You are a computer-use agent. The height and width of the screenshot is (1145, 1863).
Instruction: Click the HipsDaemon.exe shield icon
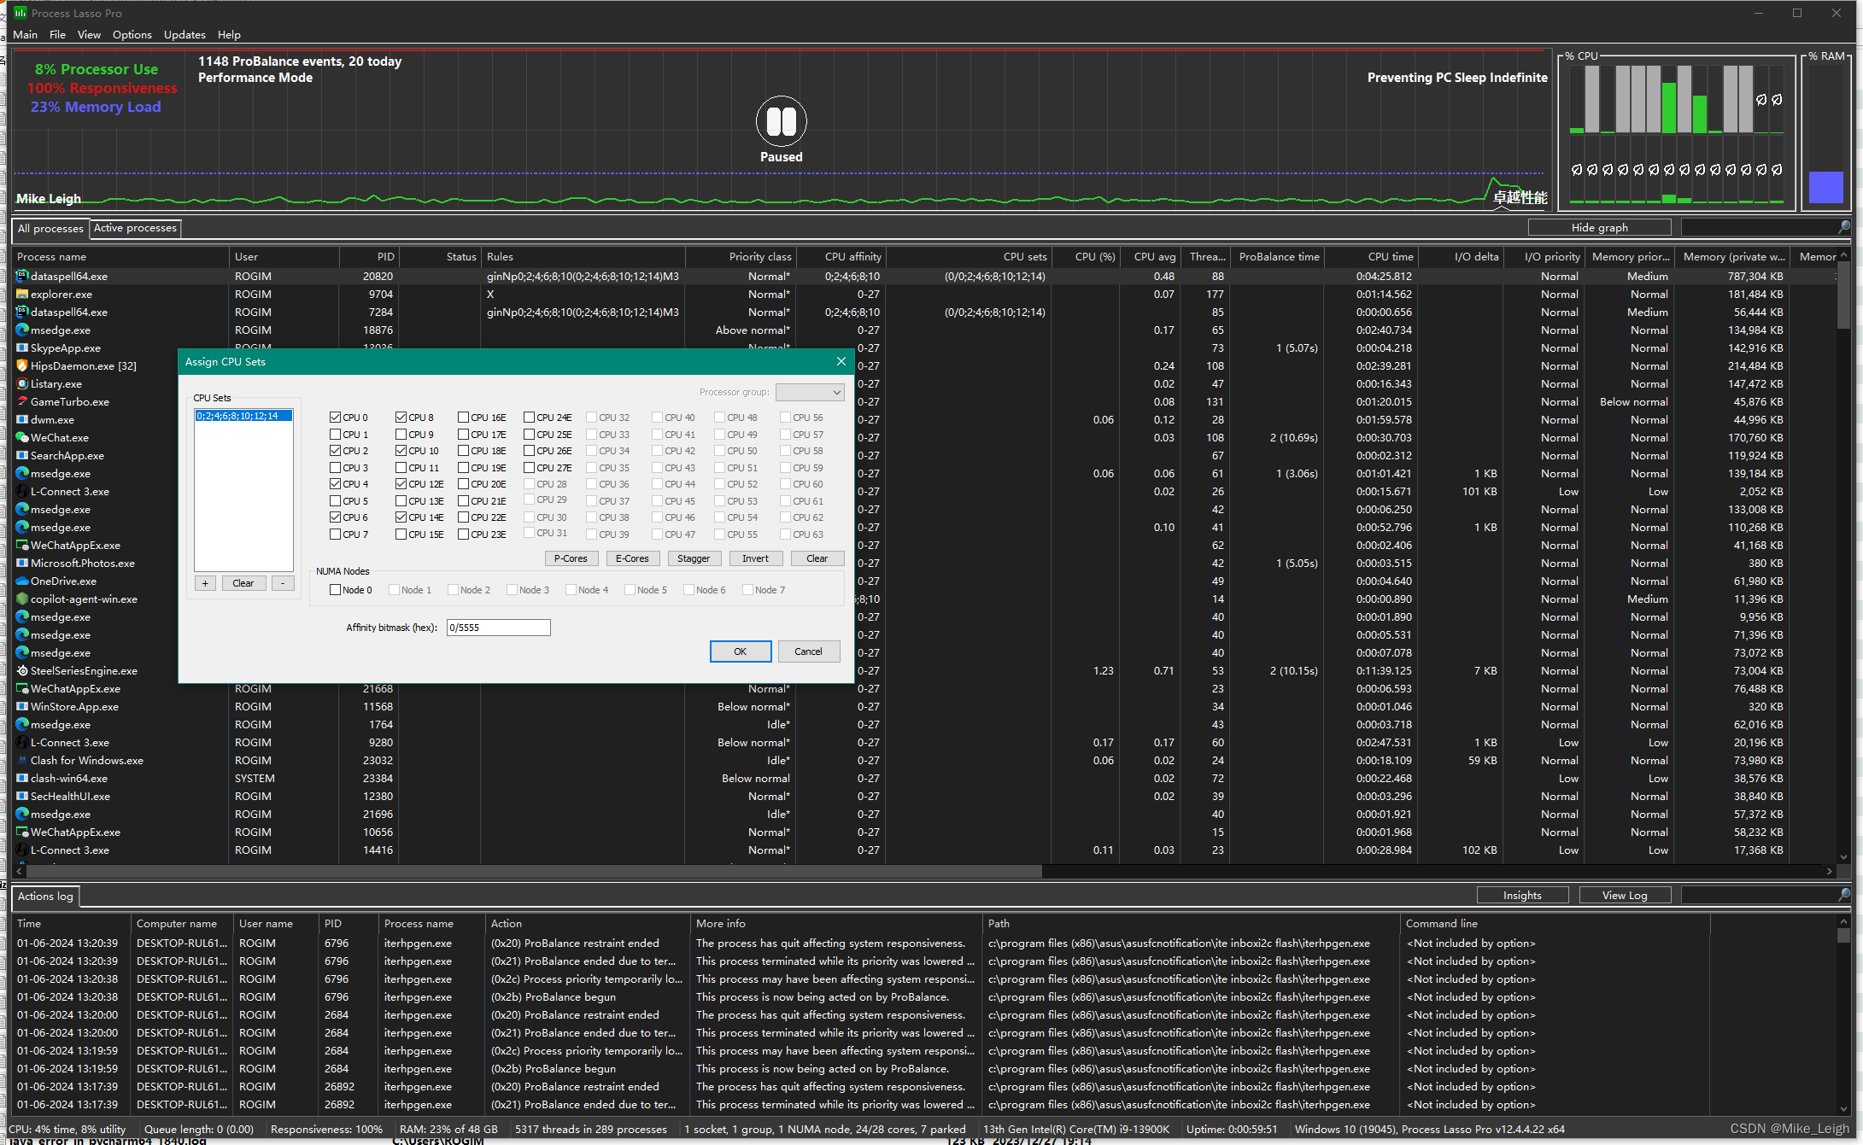click(x=22, y=365)
